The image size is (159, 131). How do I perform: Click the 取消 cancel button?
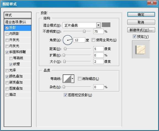141,22
